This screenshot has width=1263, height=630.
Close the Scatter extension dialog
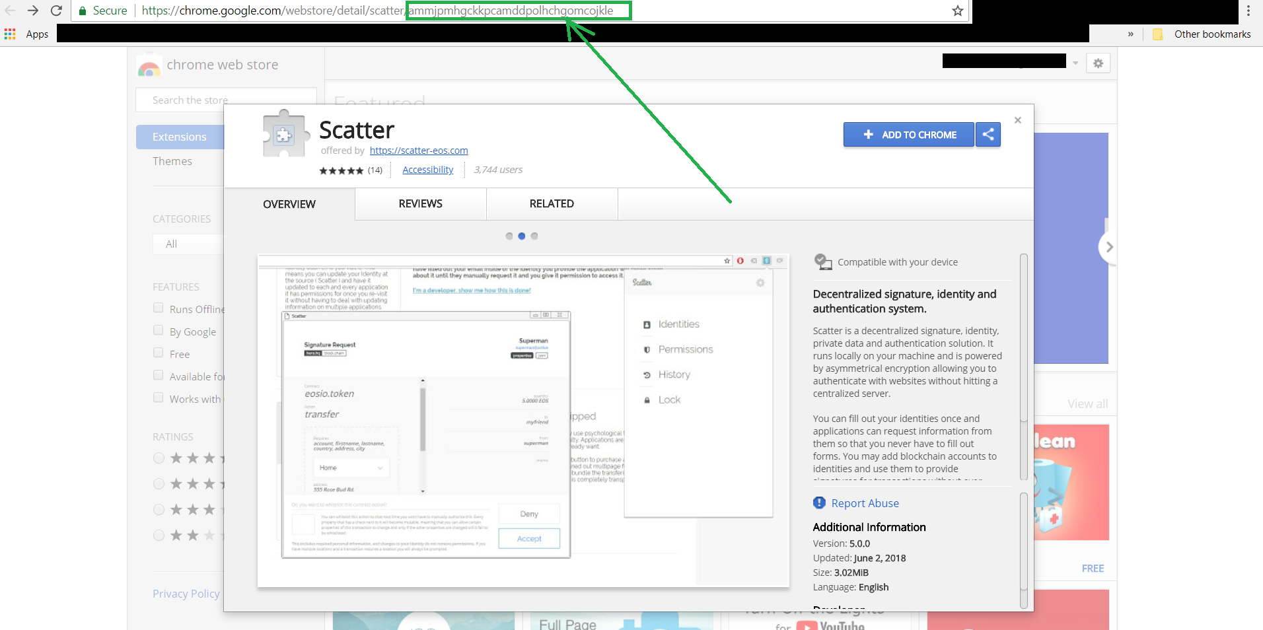tap(1018, 120)
